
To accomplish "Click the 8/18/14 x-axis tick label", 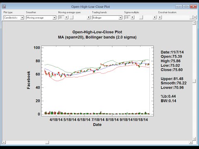I will pyautogui.click(x=112, y=120).
